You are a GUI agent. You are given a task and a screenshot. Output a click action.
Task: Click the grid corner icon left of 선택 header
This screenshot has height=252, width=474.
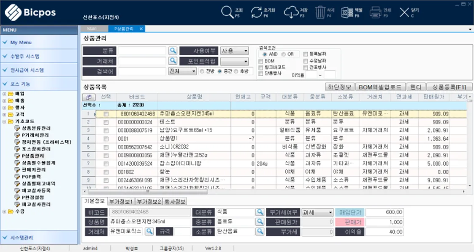pyautogui.click(x=89, y=97)
